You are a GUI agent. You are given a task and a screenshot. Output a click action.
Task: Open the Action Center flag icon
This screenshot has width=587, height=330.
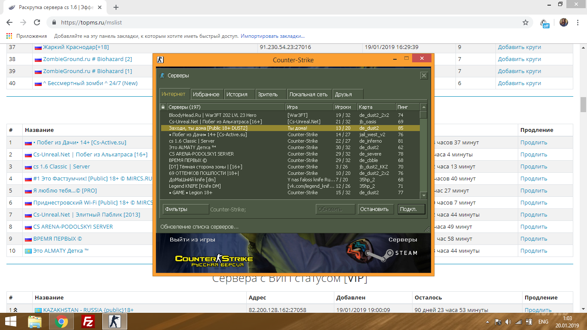498,322
